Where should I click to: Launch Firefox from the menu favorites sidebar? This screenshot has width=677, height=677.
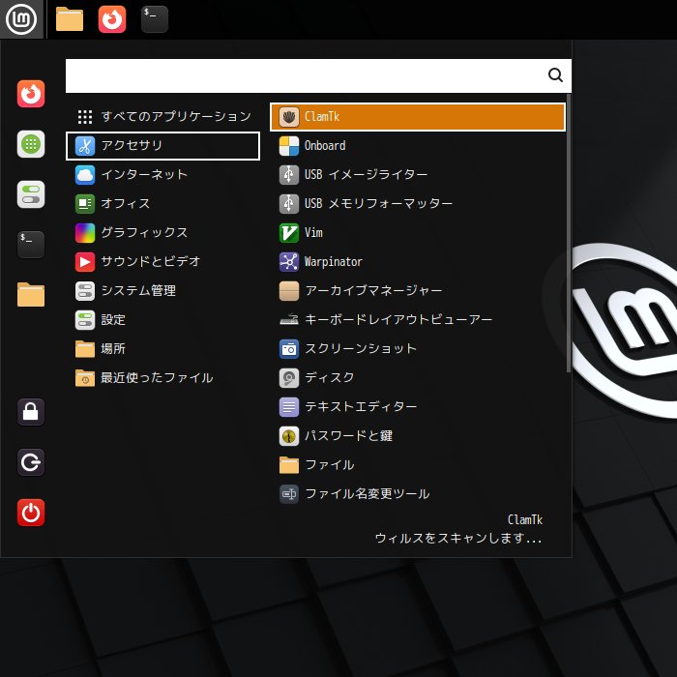(x=31, y=94)
